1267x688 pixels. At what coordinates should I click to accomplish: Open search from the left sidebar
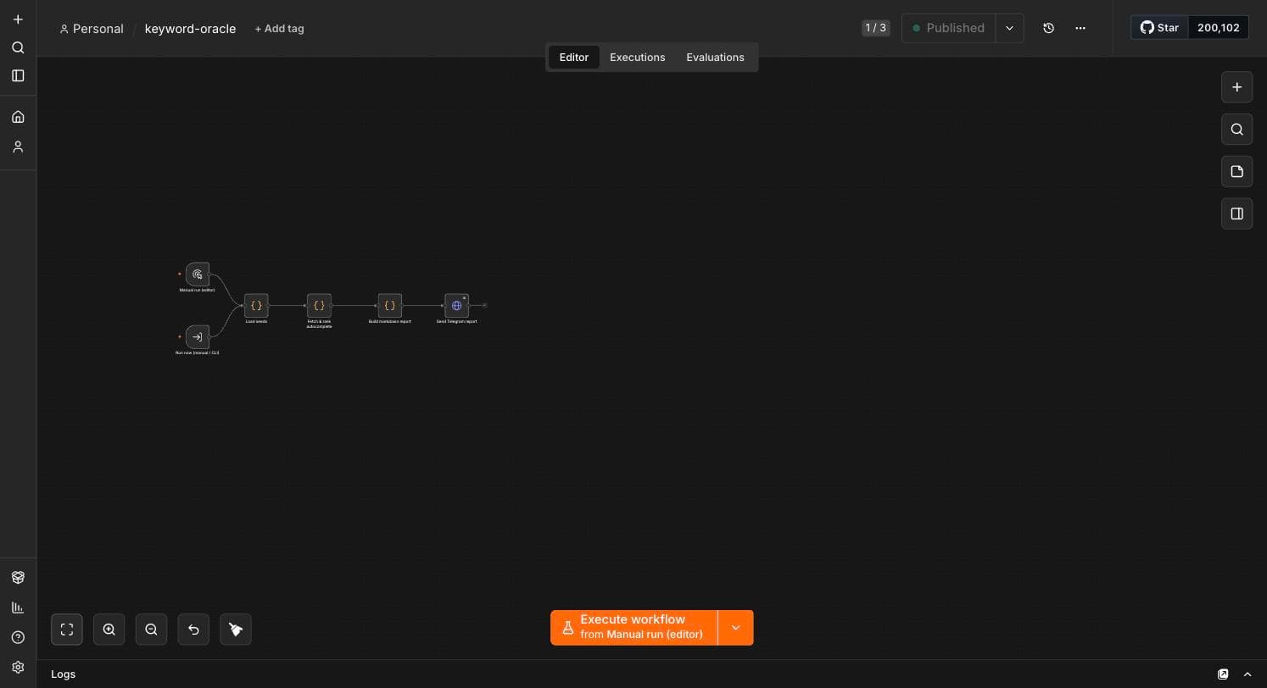18,47
